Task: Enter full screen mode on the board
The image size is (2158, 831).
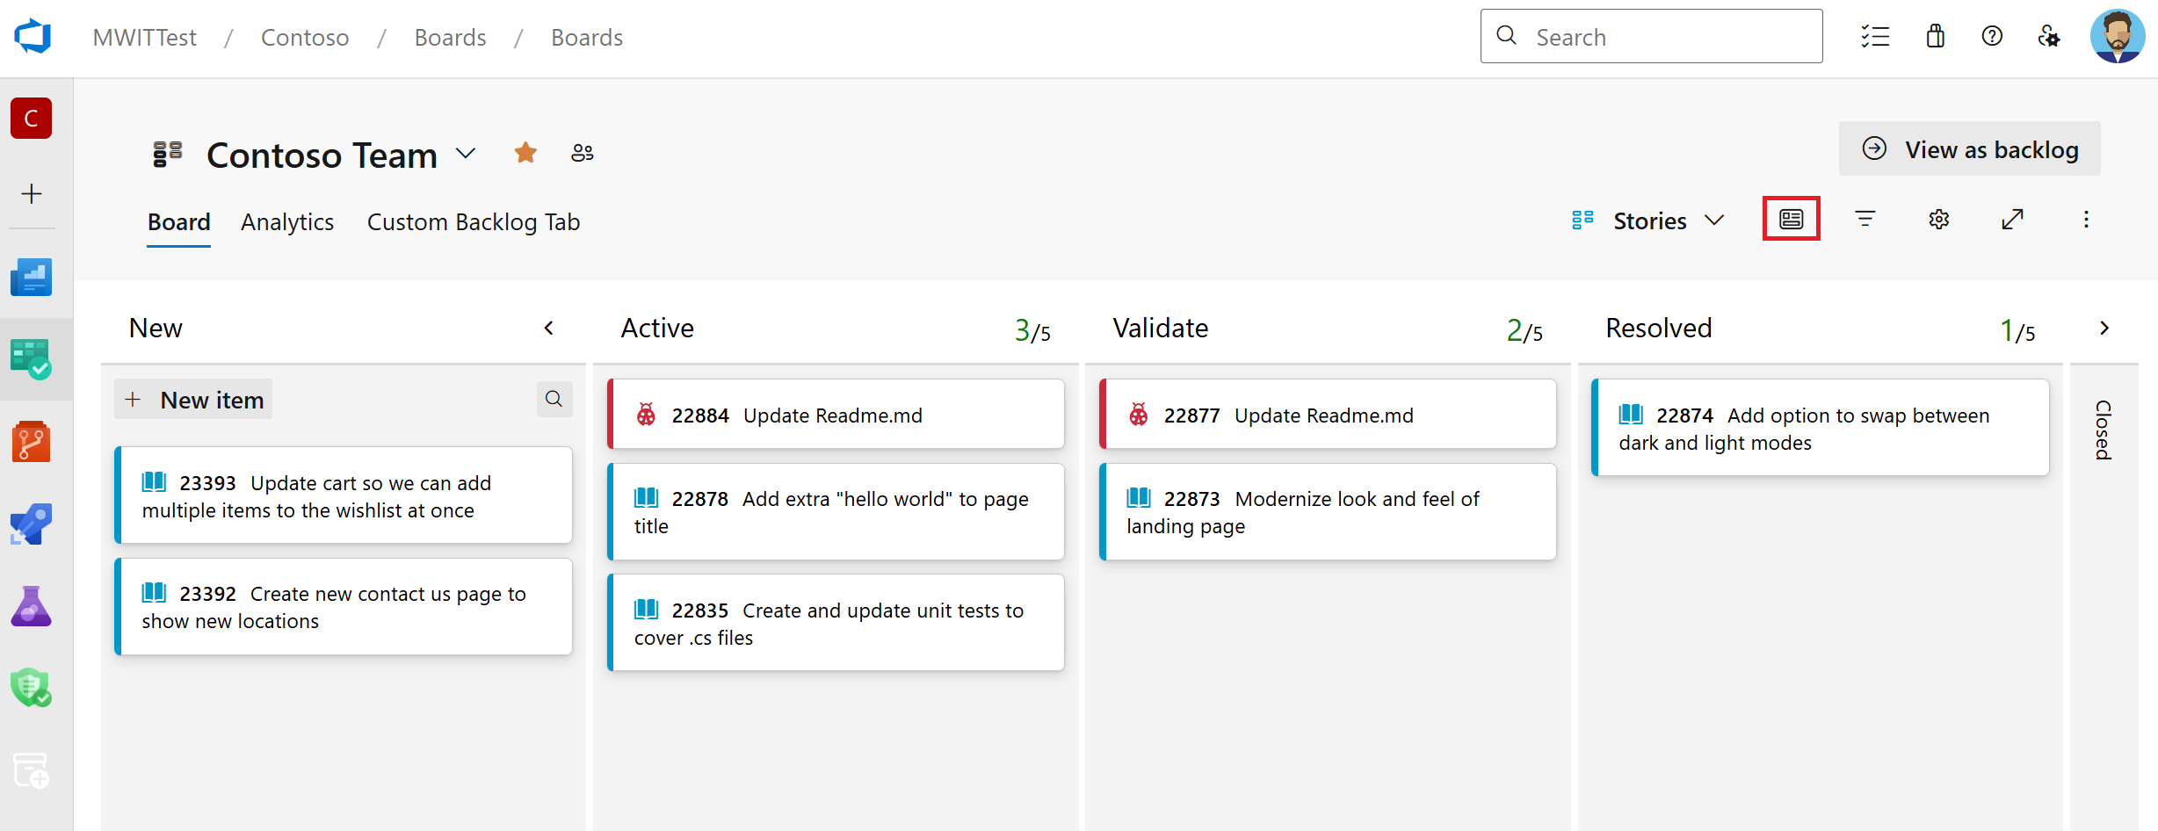Action: click(x=2012, y=220)
